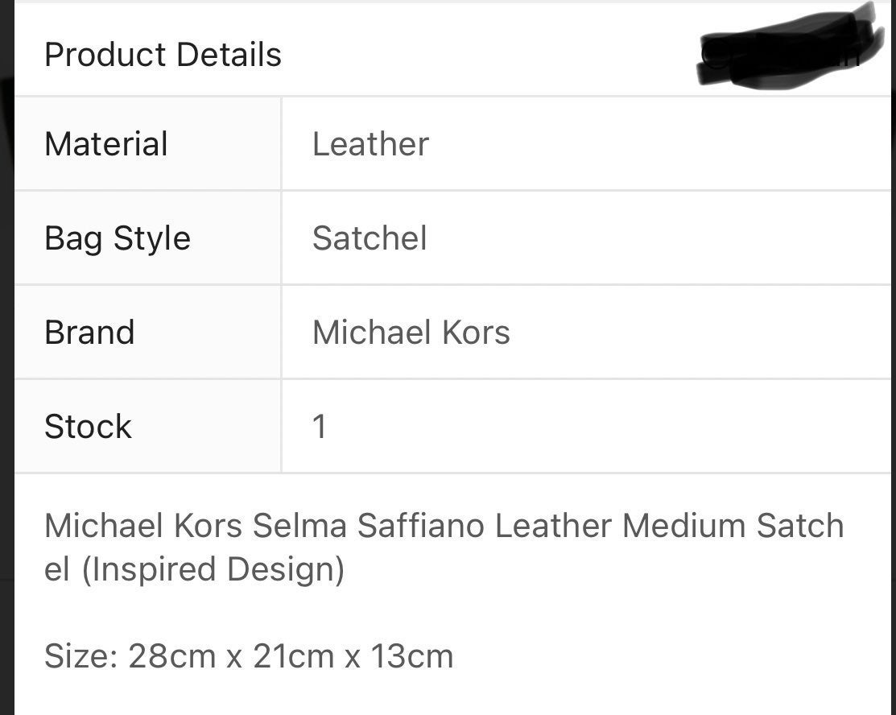The width and height of the screenshot is (896, 715).
Task: Click the 21cm dimension value
Action: point(293,655)
